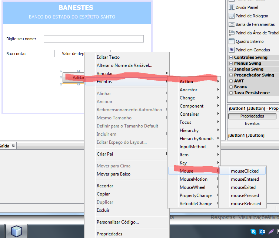
Task: Open the NetBeans cube icon in taskbar
Action: point(17,231)
